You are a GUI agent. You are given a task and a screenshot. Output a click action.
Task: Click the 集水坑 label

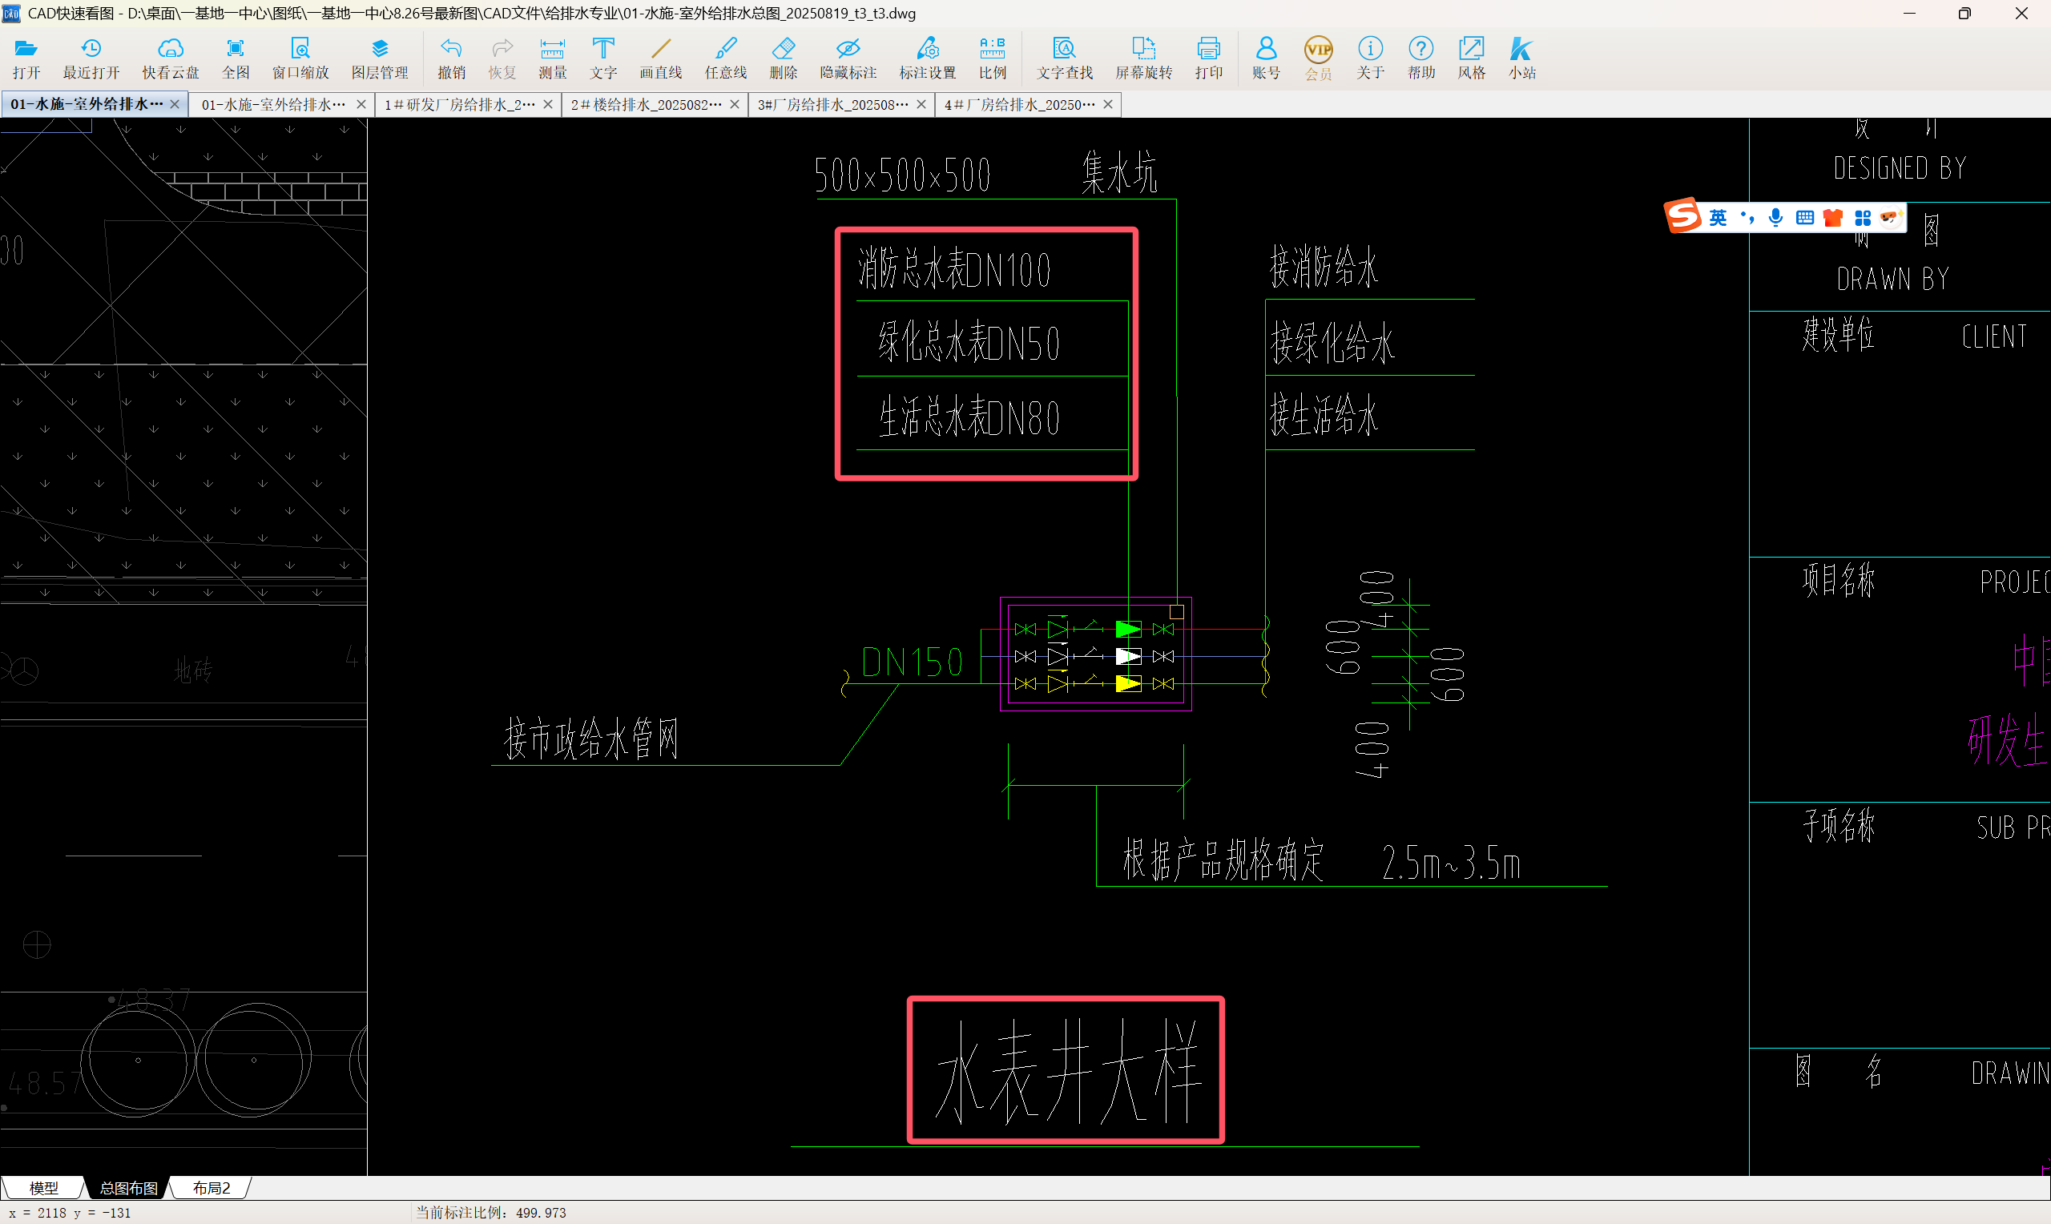point(1119,173)
